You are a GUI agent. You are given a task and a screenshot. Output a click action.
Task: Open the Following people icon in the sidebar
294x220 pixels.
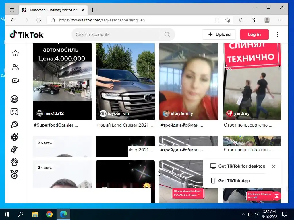click(x=16, y=67)
